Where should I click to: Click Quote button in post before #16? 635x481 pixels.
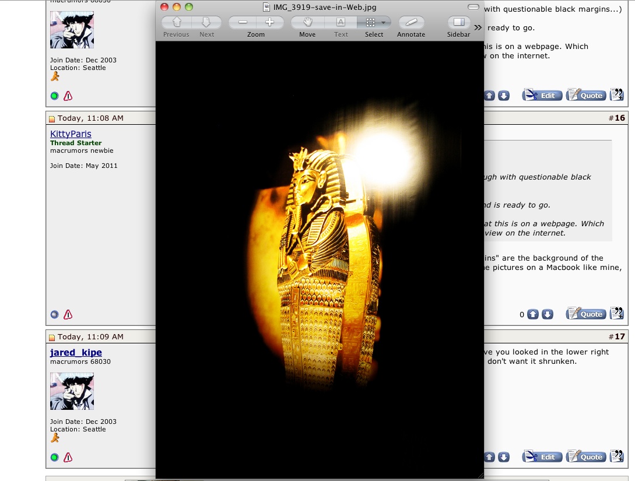click(586, 95)
